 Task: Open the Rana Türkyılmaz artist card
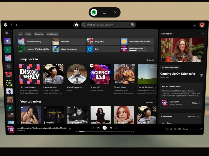77,78
